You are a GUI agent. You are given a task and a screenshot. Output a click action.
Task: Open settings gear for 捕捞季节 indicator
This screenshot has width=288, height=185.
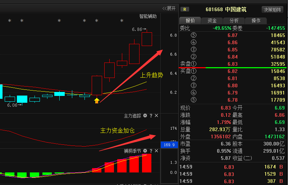click(145, 151)
